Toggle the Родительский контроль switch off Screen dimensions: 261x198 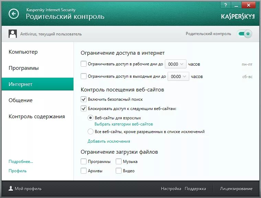(x=245, y=34)
